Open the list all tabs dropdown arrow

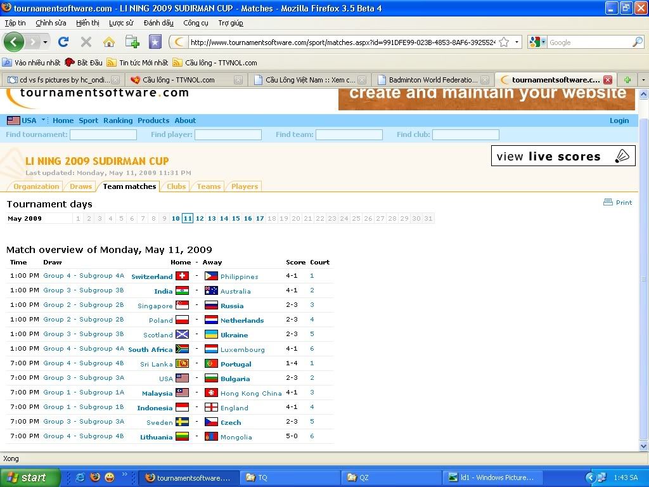[643, 80]
